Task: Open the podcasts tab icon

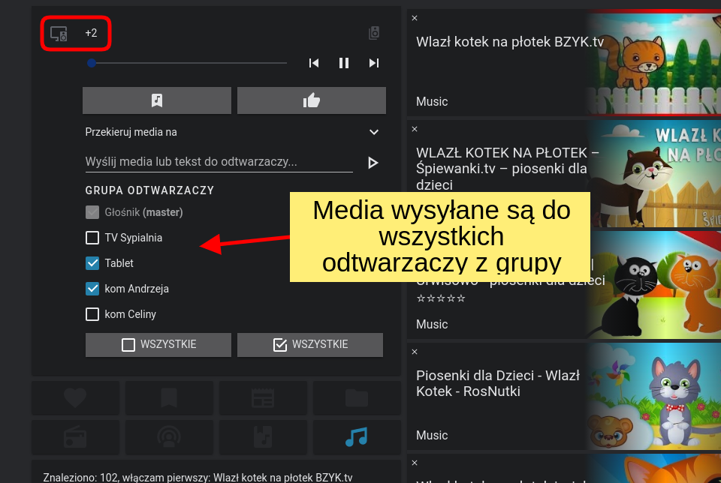Action: (x=169, y=437)
